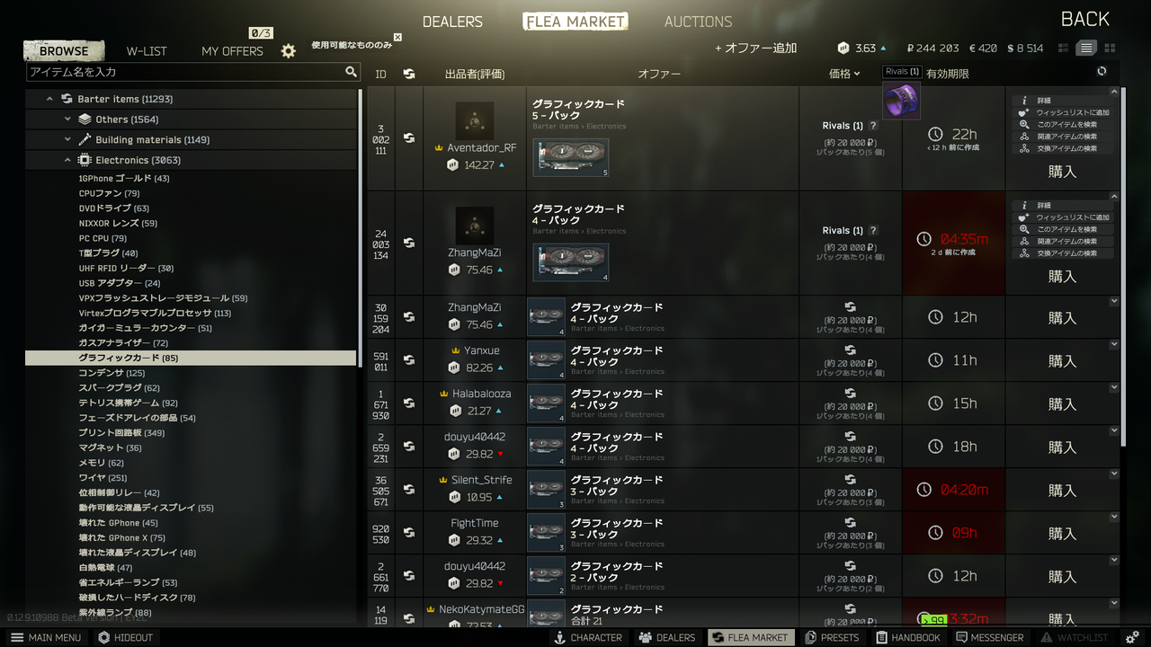The height and width of the screenshot is (647, 1151).
Task: Click the barter column header icon
Action: [409, 74]
